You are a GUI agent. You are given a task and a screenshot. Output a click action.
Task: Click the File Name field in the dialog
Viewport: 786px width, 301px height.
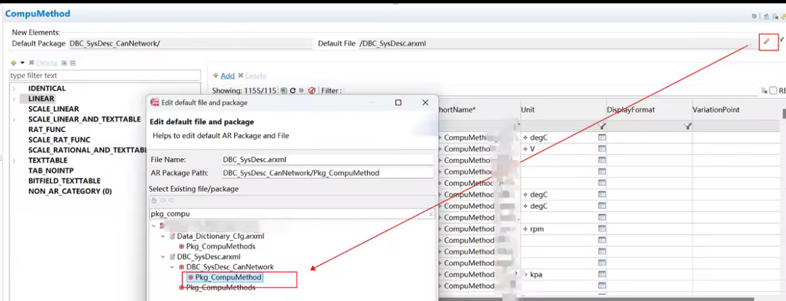327,160
